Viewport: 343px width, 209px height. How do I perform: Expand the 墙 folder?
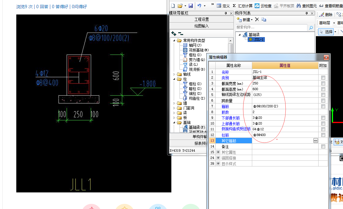coord(174,103)
